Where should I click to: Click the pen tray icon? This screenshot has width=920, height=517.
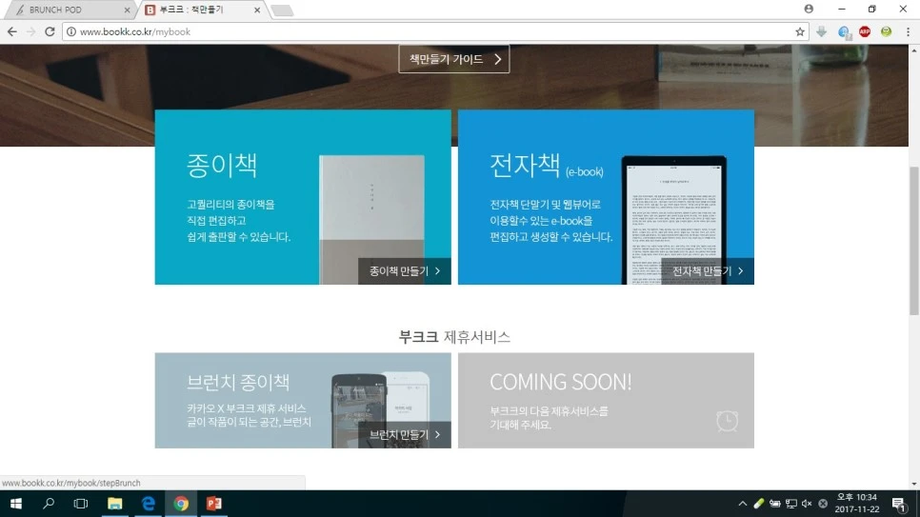[759, 504]
